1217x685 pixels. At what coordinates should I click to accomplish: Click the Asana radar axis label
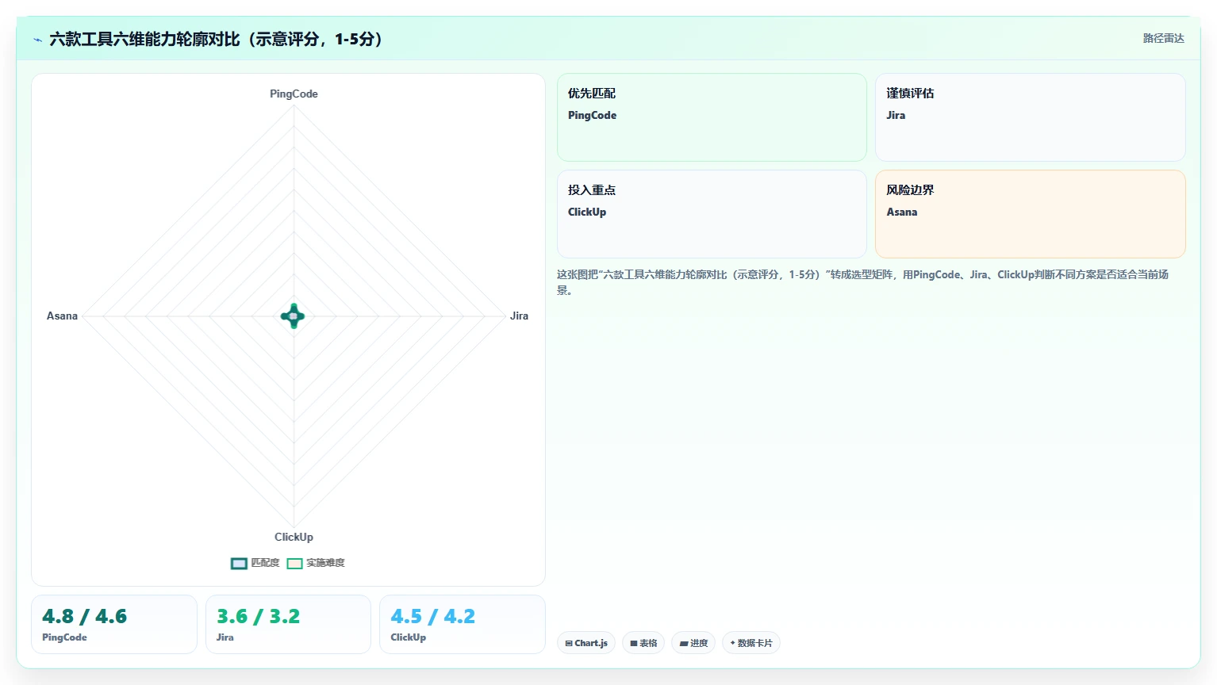point(62,316)
